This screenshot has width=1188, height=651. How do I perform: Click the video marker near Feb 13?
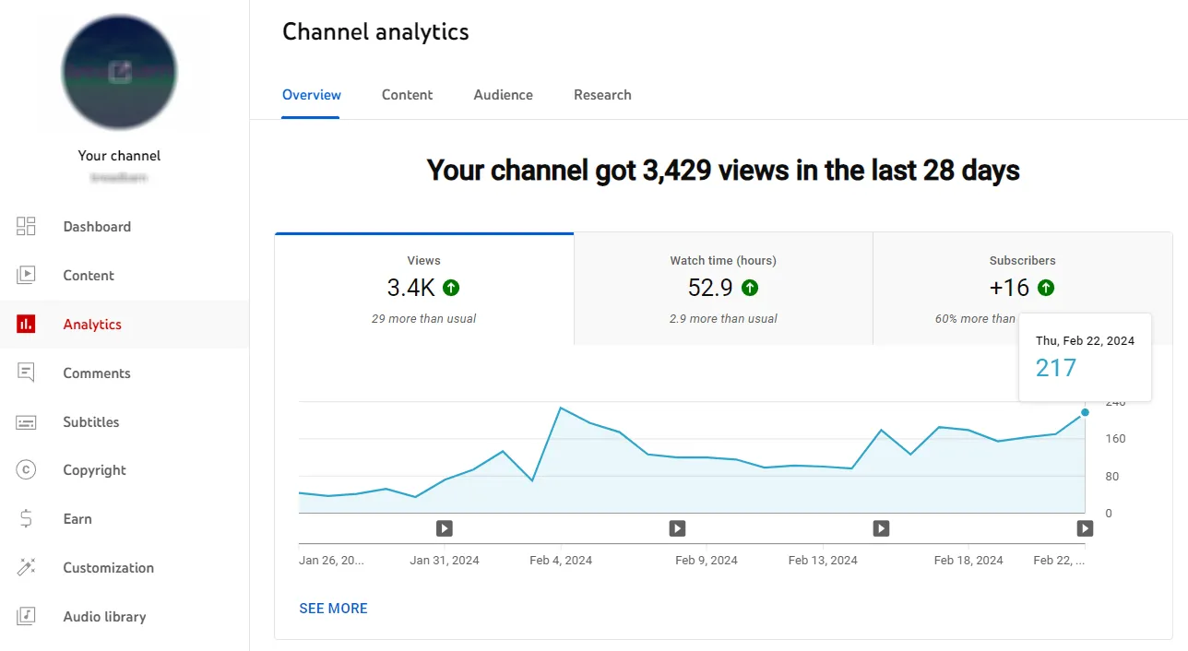coord(880,527)
